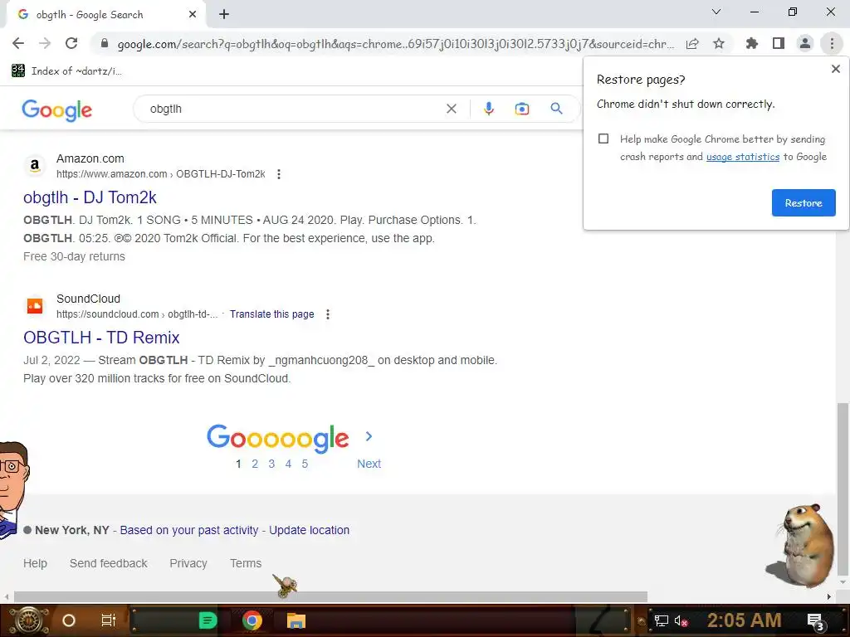The width and height of the screenshot is (850, 637).
Task: Click the Restore button
Action: 804,202
